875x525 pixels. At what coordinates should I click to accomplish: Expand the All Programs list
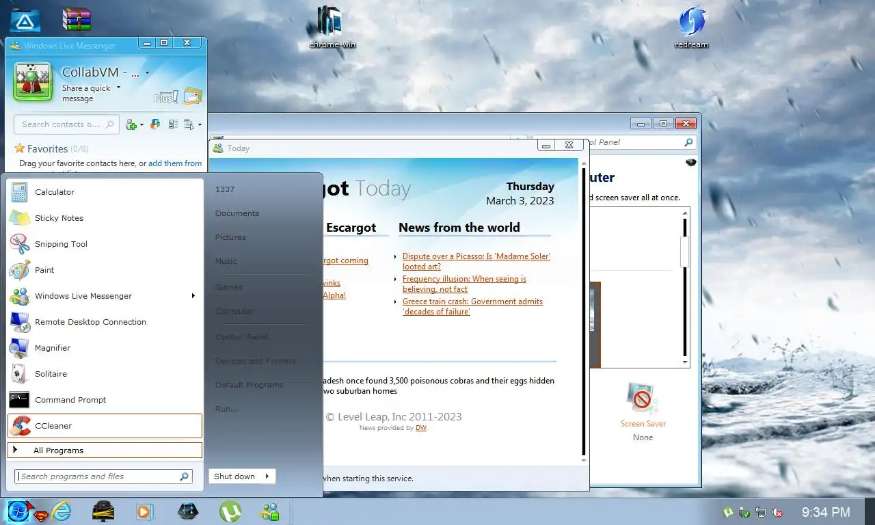[105, 450]
